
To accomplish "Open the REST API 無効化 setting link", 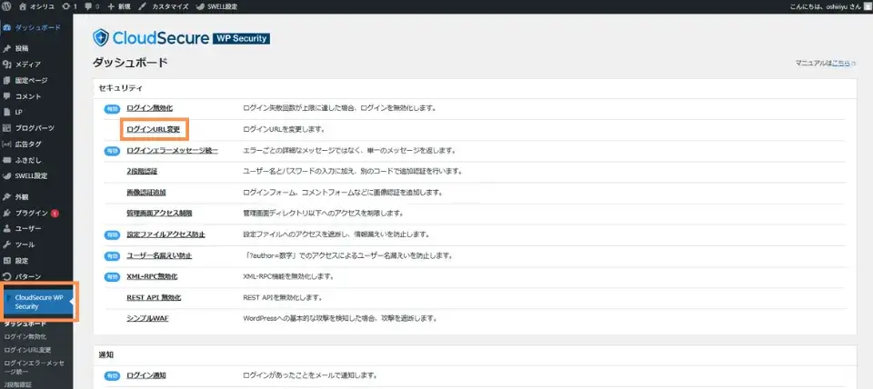I will click(x=154, y=298).
